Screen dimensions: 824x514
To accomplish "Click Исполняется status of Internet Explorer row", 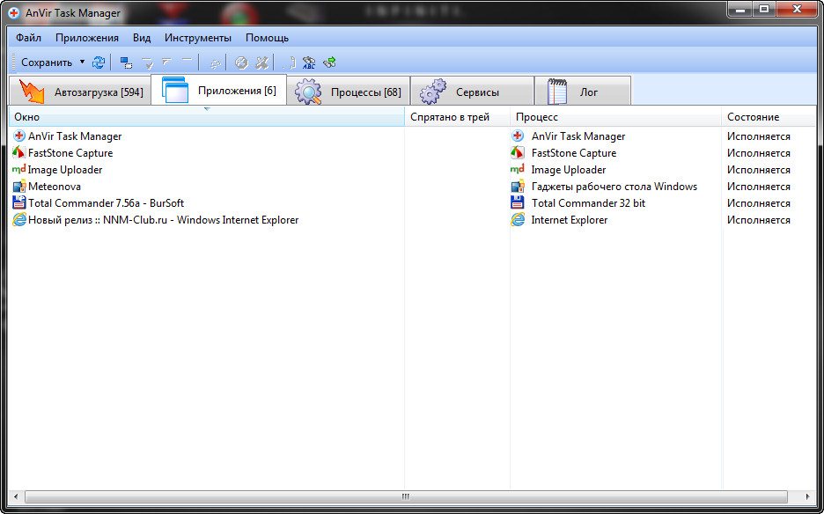I will click(758, 220).
